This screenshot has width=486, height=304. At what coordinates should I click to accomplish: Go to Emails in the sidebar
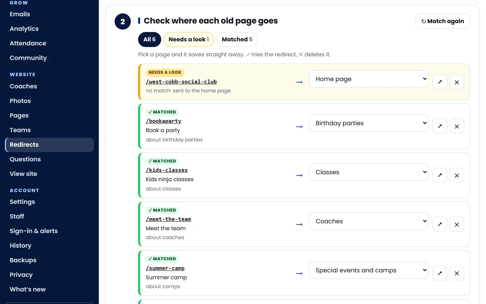(49, 14)
